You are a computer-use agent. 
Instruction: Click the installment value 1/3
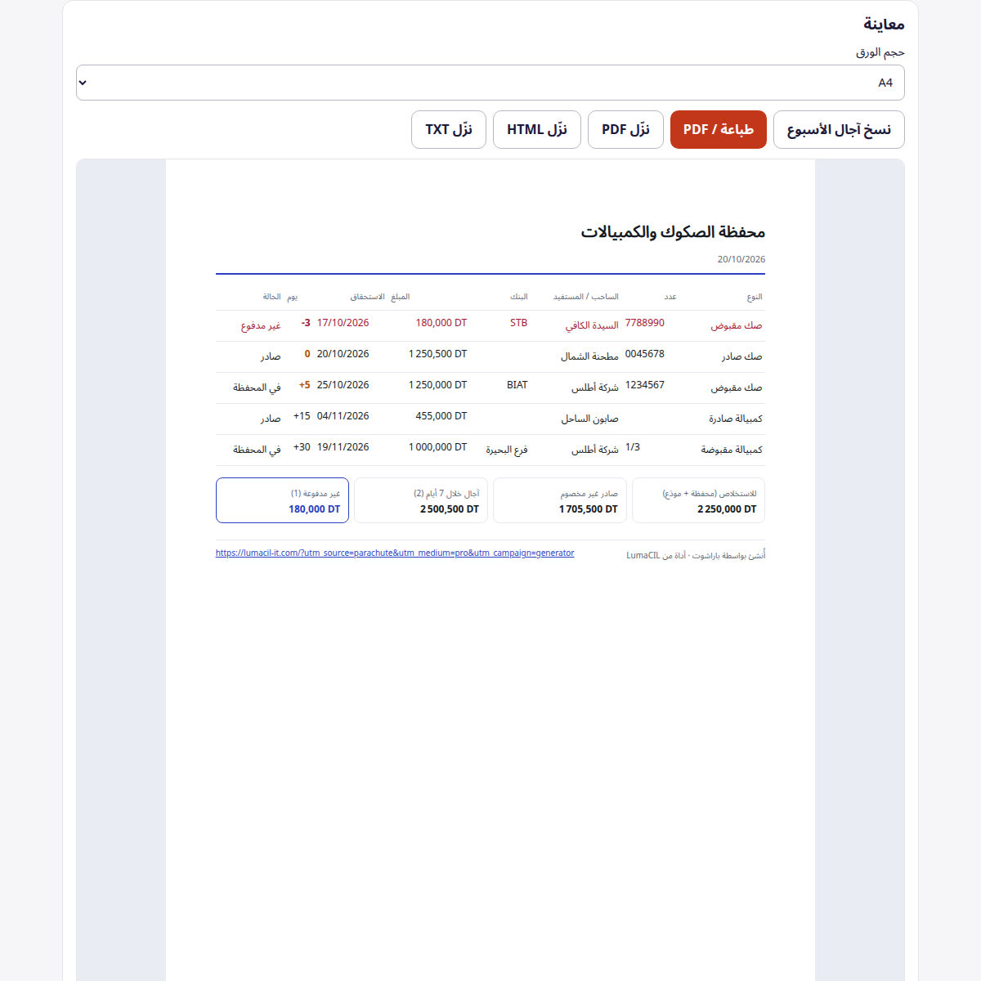pyautogui.click(x=633, y=447)
